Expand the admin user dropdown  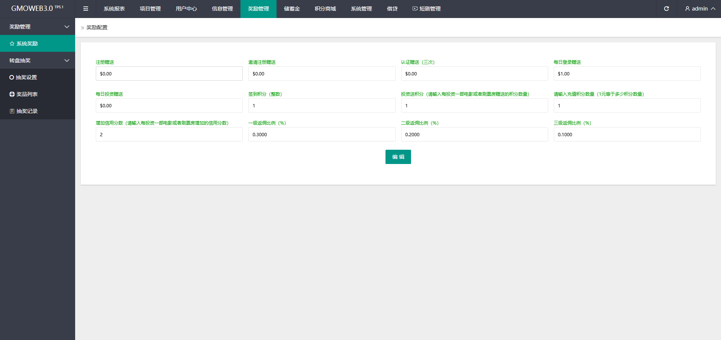pos(700,9)
